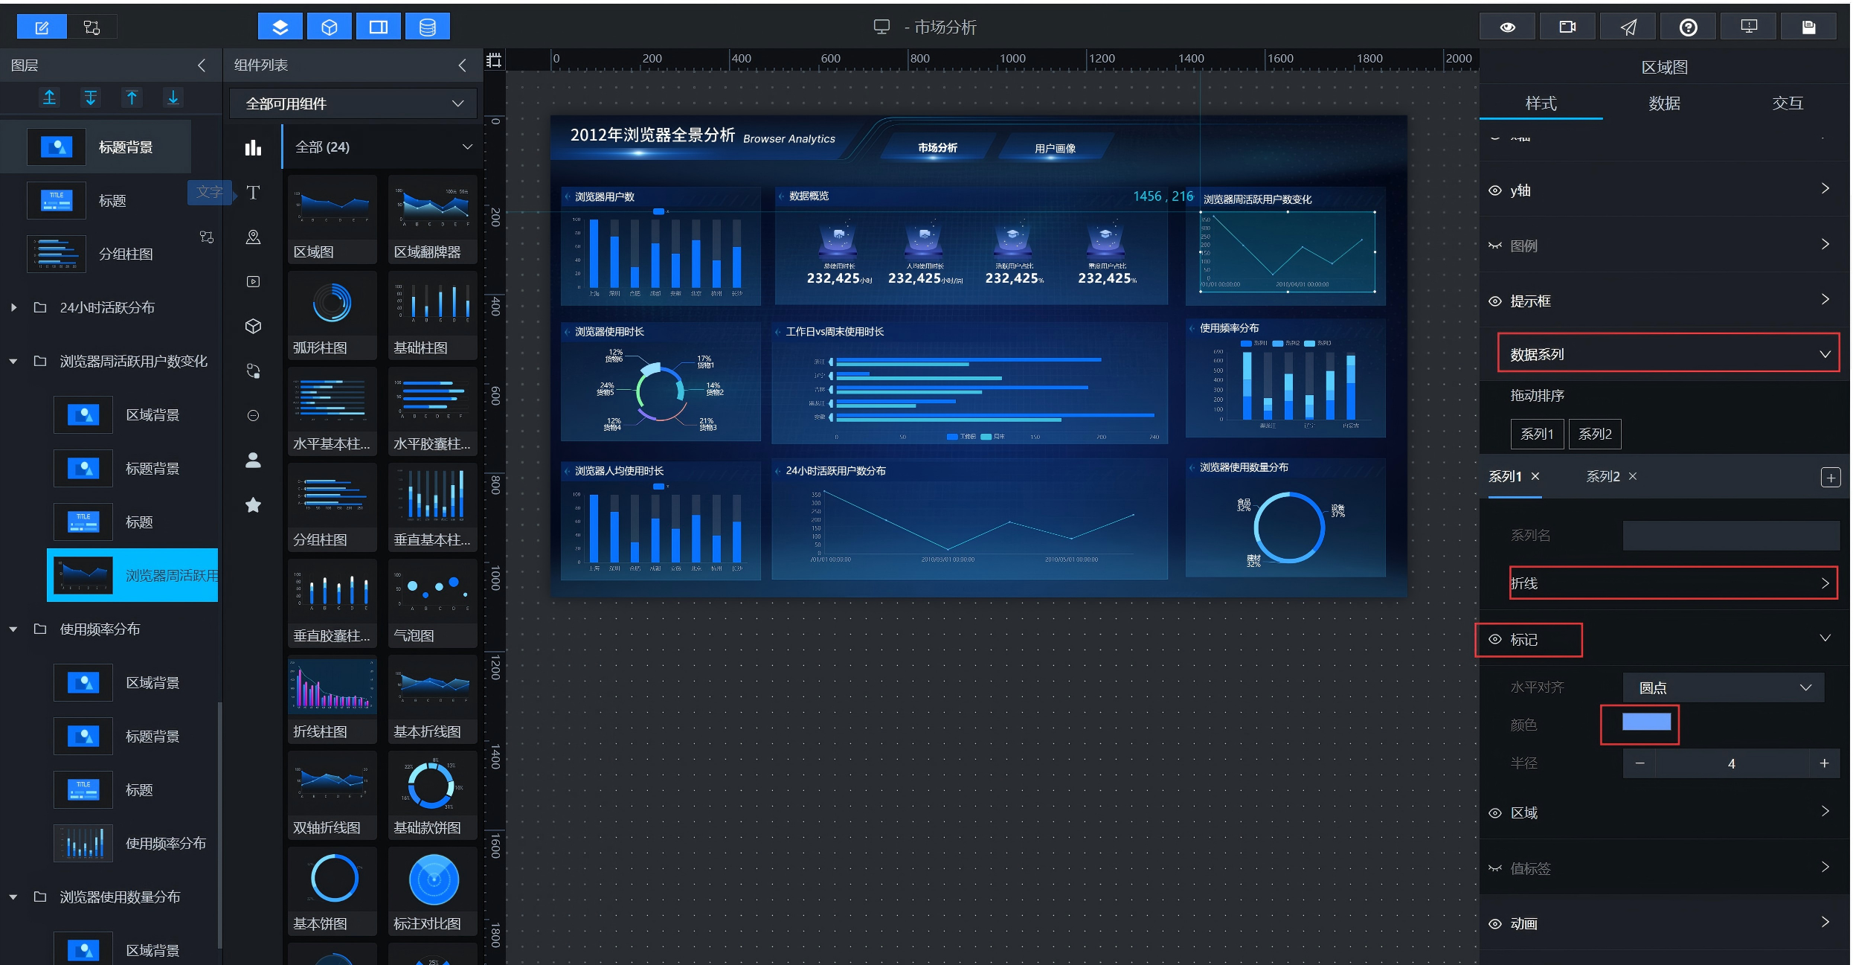
Task: Switch to 样式 tab
Action: [1541, 103]
